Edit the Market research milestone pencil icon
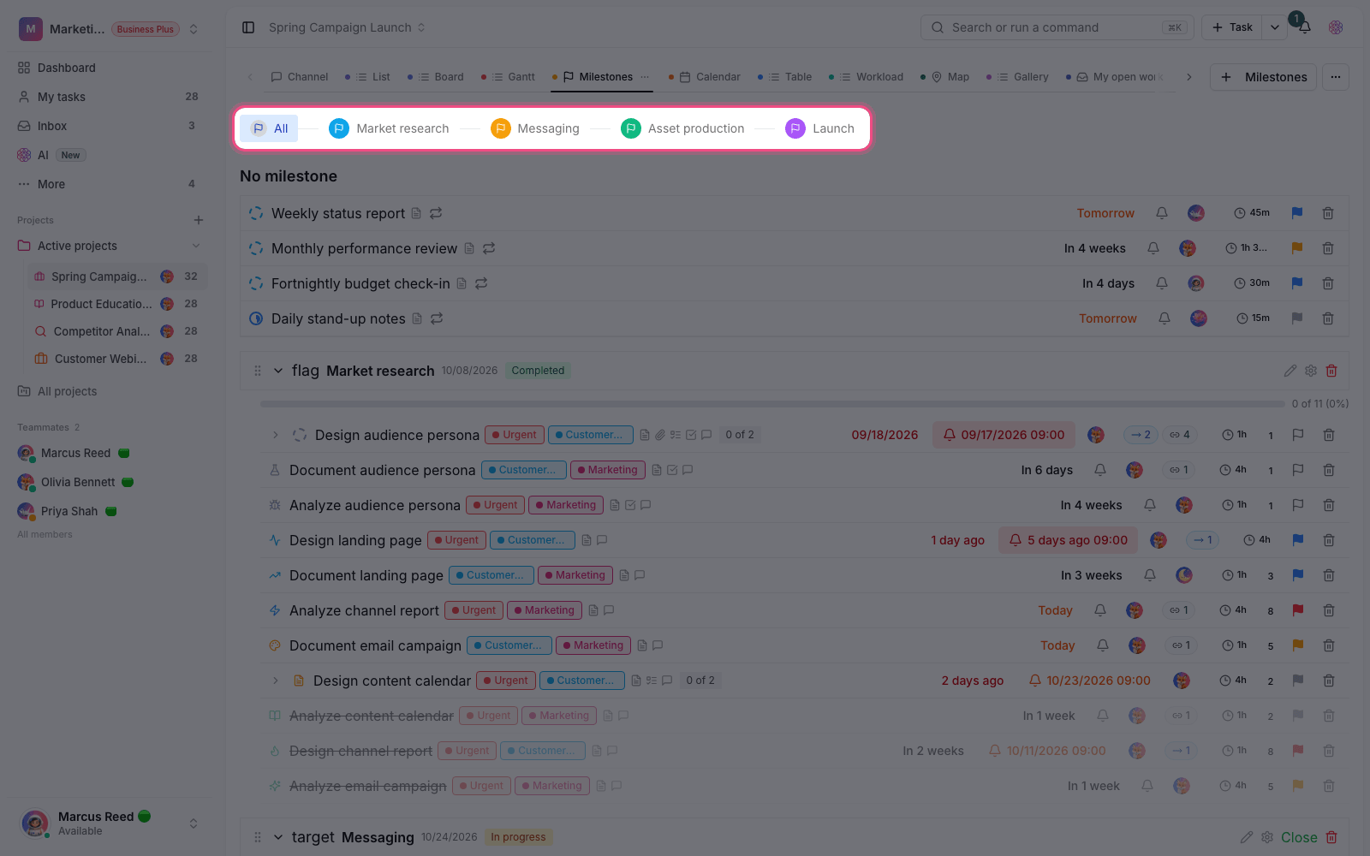 pos(1290,371)
